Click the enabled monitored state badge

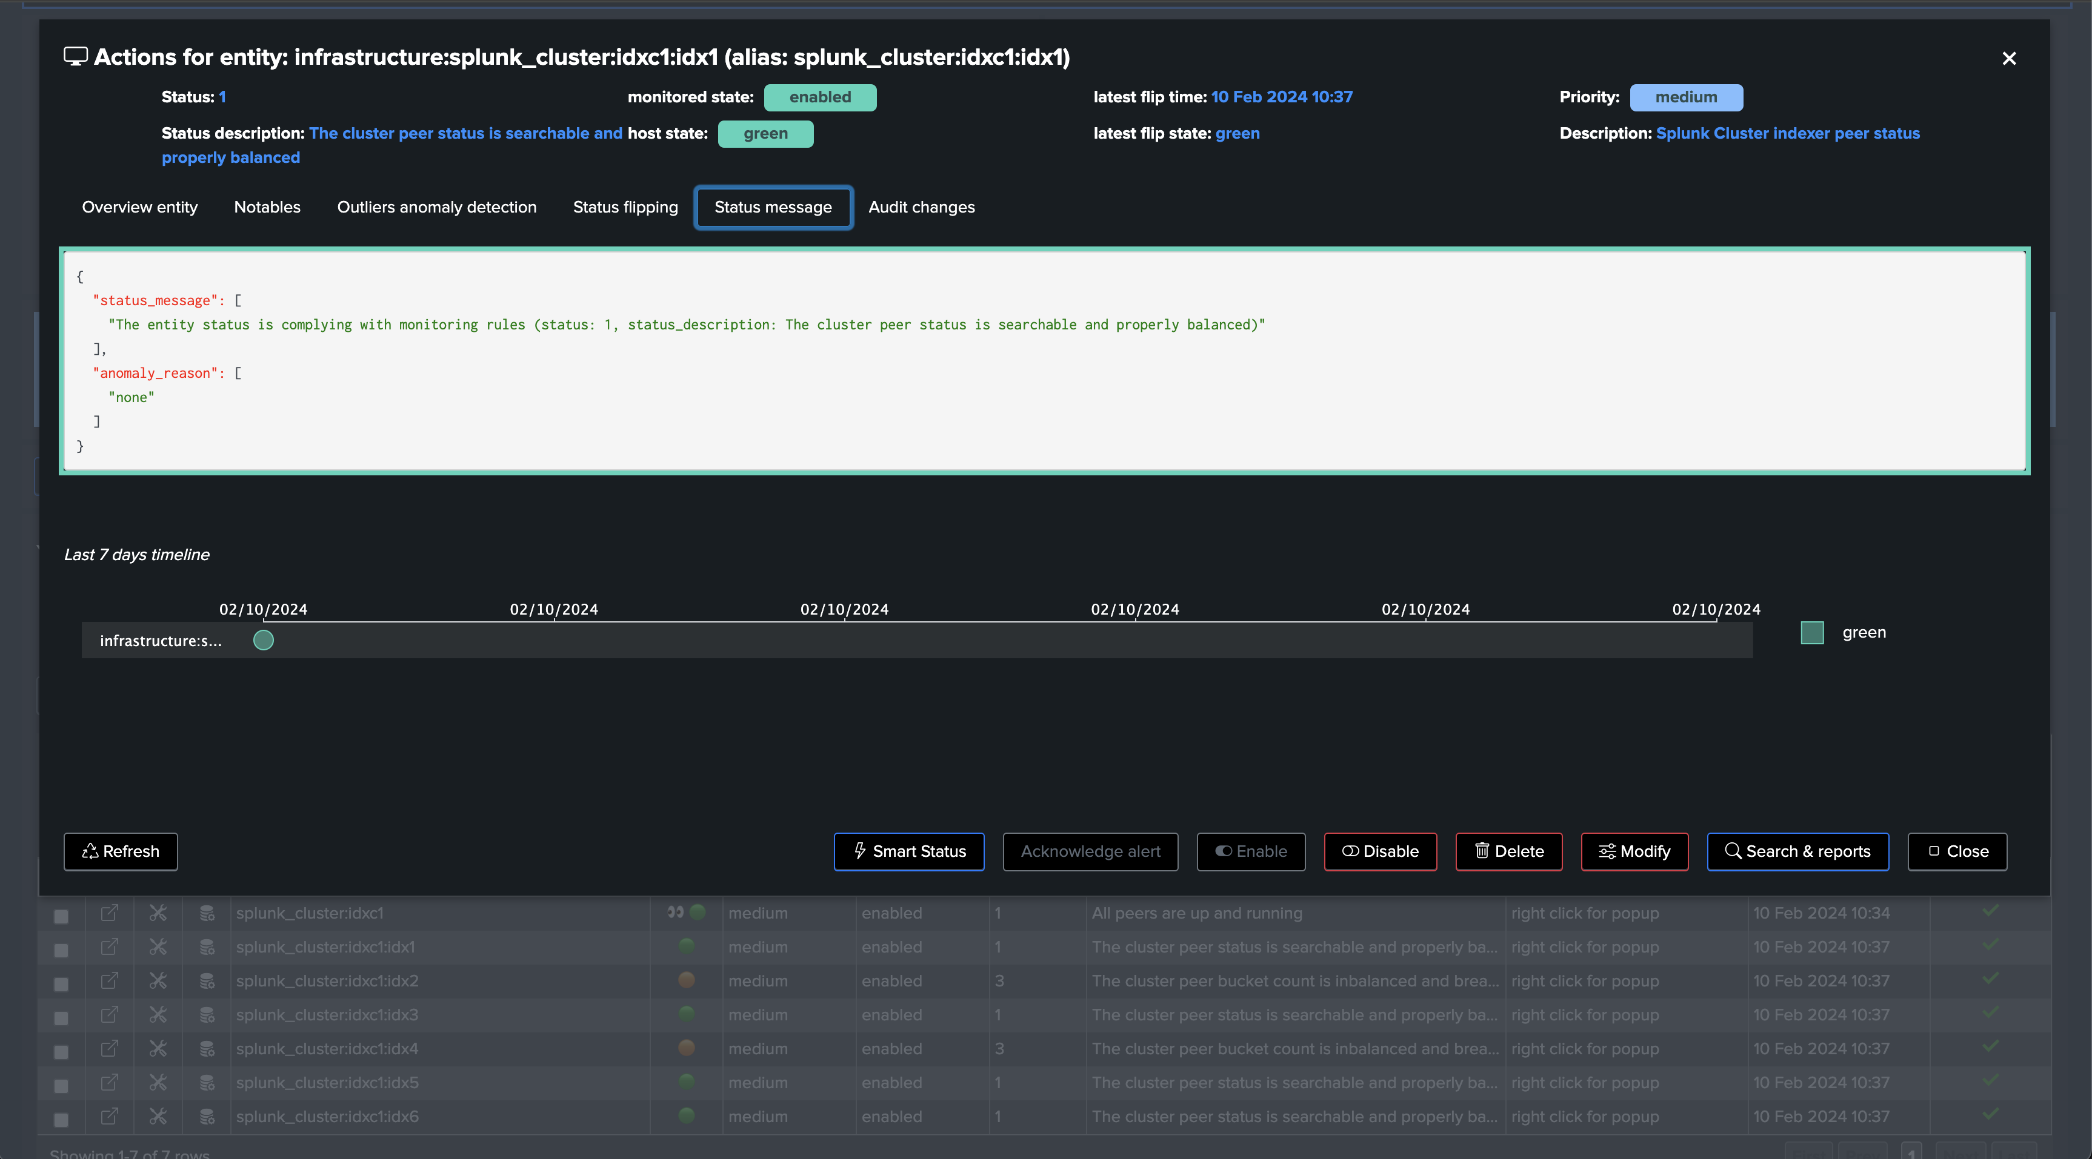pos(820,97)
